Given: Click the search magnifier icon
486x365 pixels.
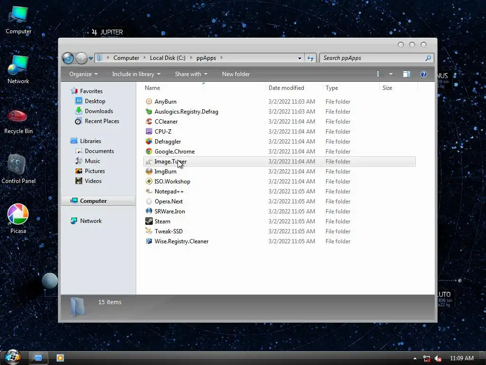Looking at the screenshot, I should [428, 58].
